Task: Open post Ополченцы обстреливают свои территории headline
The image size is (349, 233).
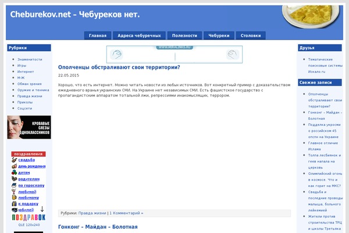Action: pos(119,67)
